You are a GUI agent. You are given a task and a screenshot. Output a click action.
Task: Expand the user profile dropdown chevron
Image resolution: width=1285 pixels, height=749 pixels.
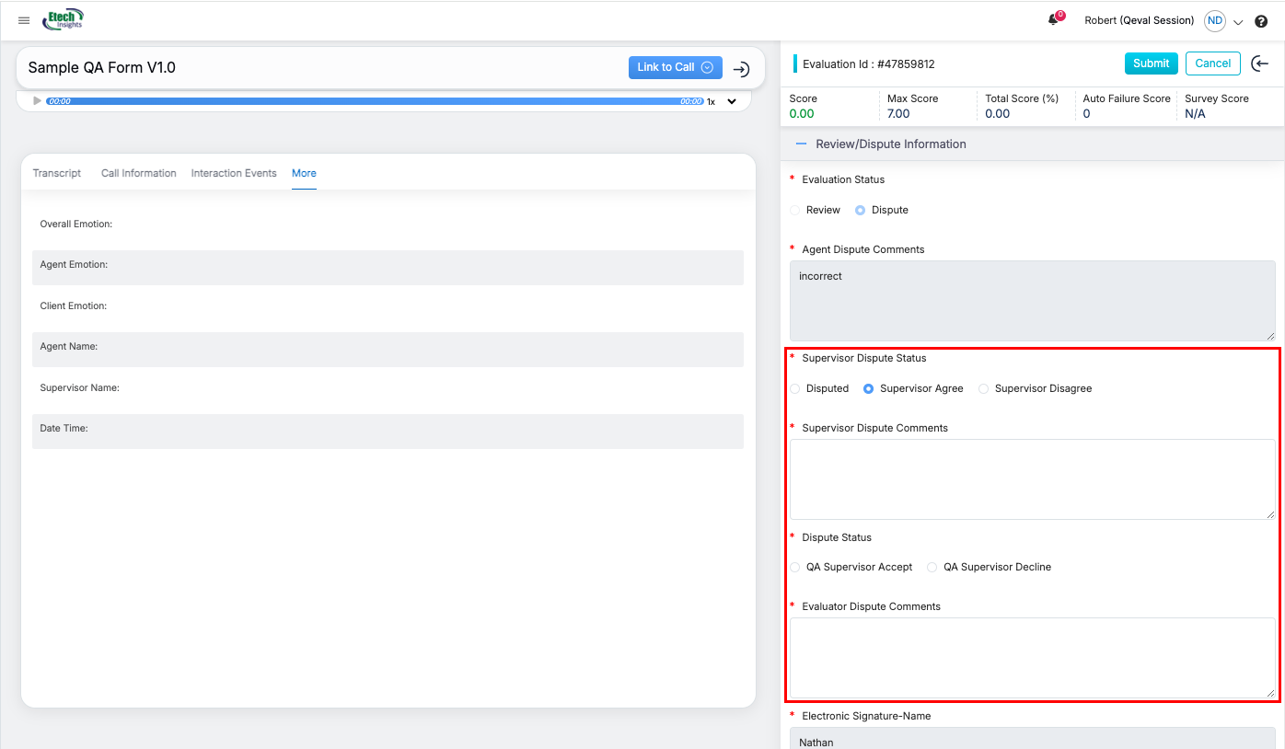pyautogui.click(x=1238, y=22)
